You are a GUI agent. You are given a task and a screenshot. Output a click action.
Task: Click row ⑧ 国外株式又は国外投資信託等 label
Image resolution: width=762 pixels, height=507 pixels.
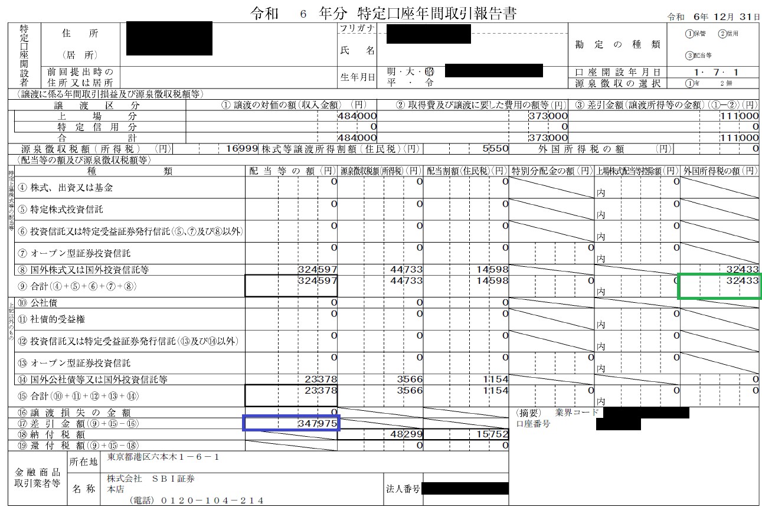tap(83, 270)
